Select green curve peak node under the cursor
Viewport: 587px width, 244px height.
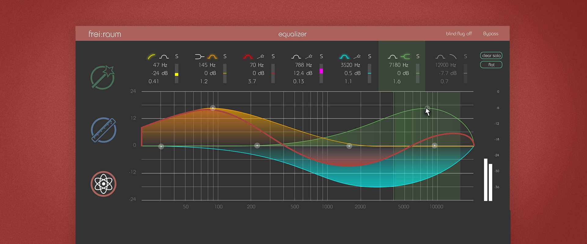click(x=427, y=108)
